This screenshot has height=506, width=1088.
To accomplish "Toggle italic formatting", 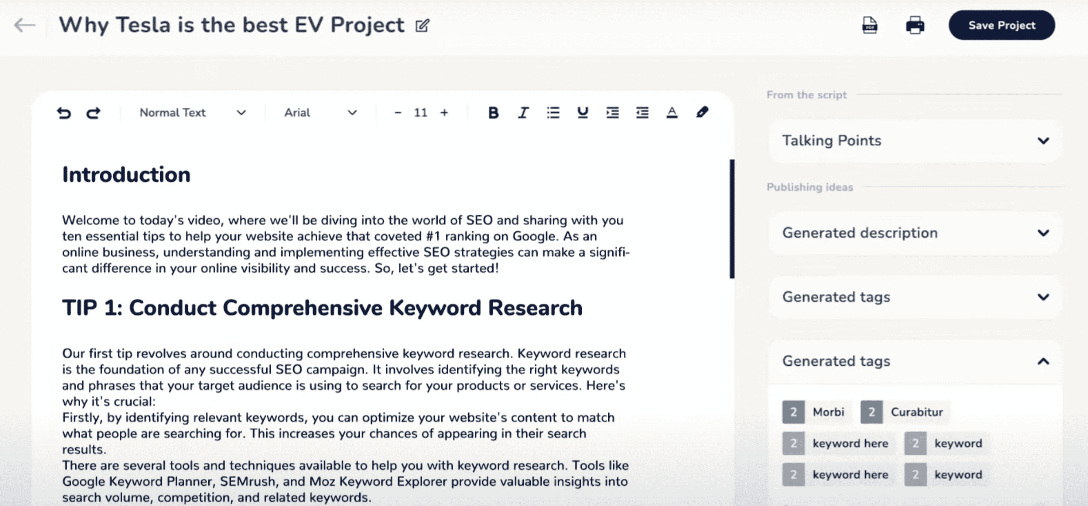I will tap(523, 113).
